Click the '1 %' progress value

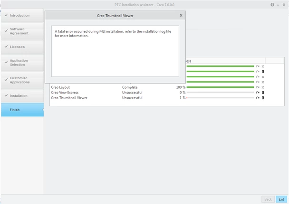click(183, 98)
